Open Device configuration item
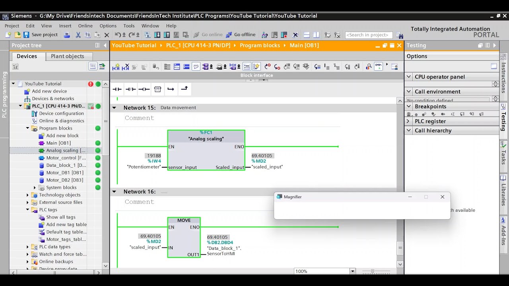 61,114
